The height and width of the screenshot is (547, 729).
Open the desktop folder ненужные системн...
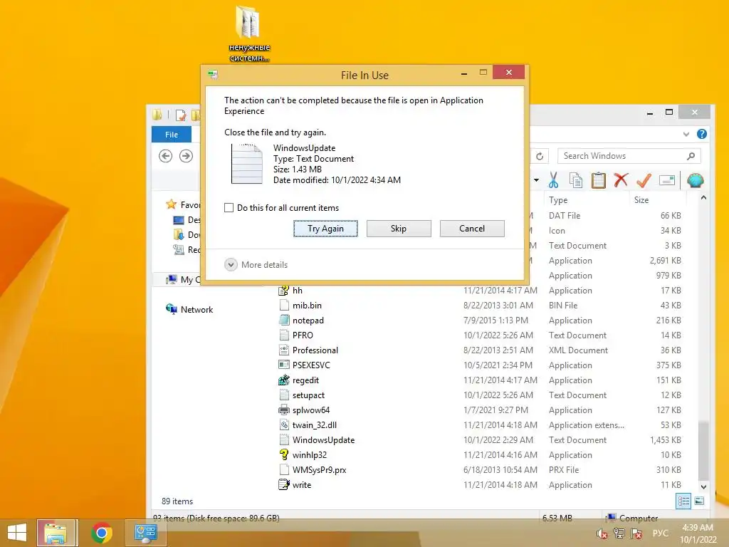coord(248,33)
